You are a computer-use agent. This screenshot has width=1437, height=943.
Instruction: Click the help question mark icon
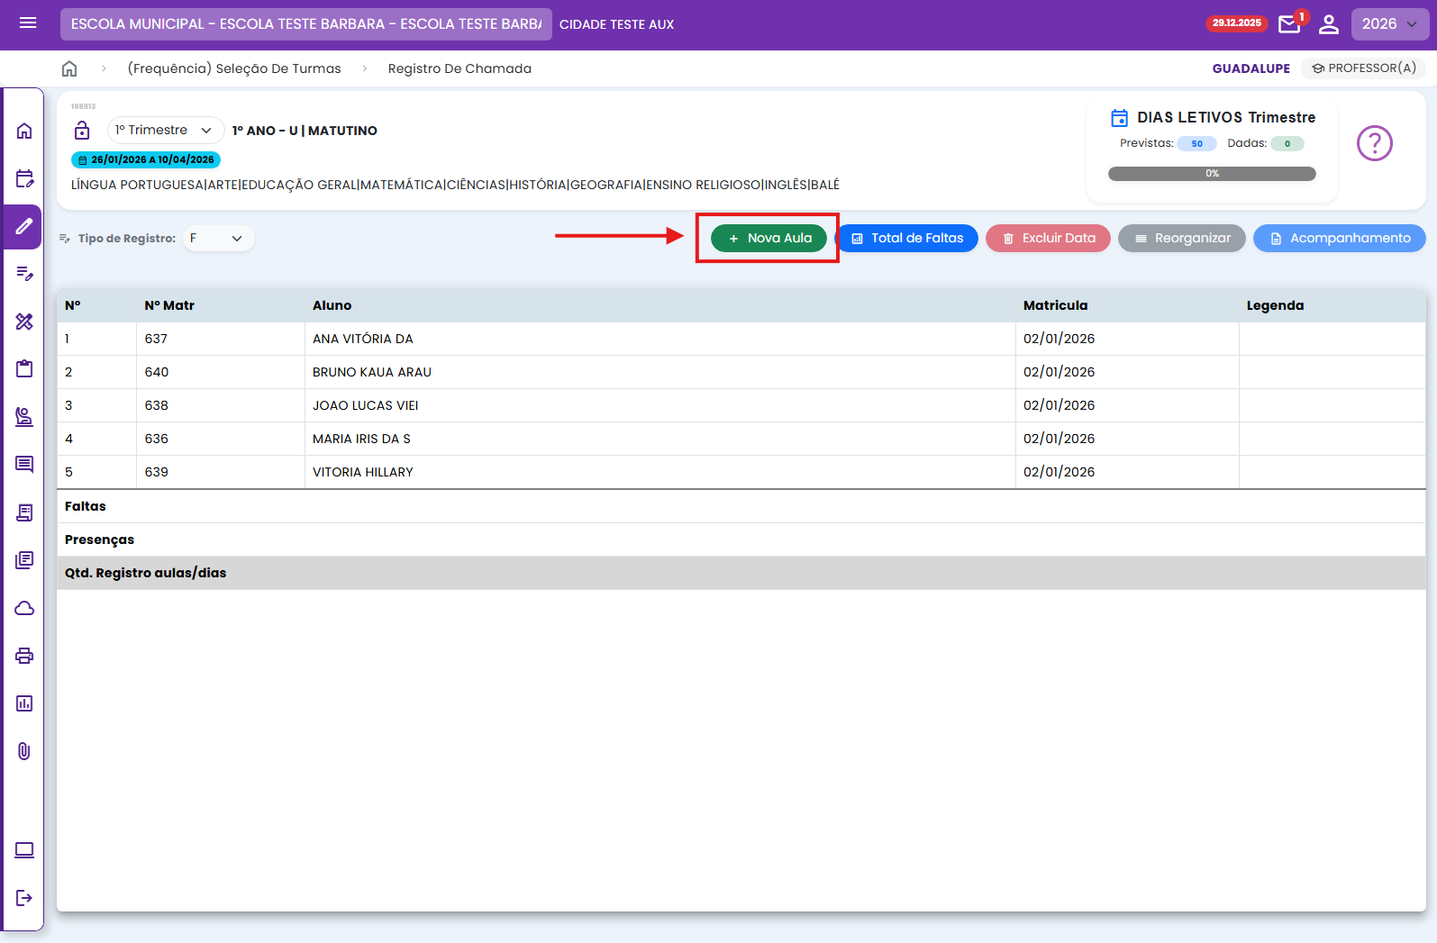1374,143
